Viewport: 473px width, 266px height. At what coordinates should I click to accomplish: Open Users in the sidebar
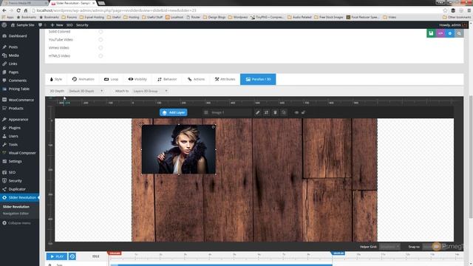click(x=13, y=136)
